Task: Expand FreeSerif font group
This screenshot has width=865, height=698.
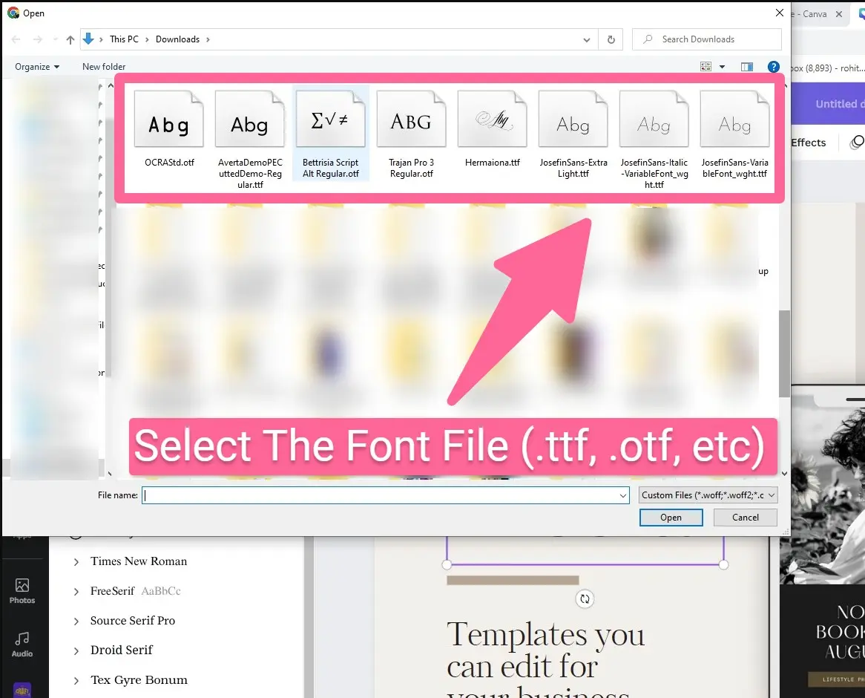Action: click(x=76, y=591)
